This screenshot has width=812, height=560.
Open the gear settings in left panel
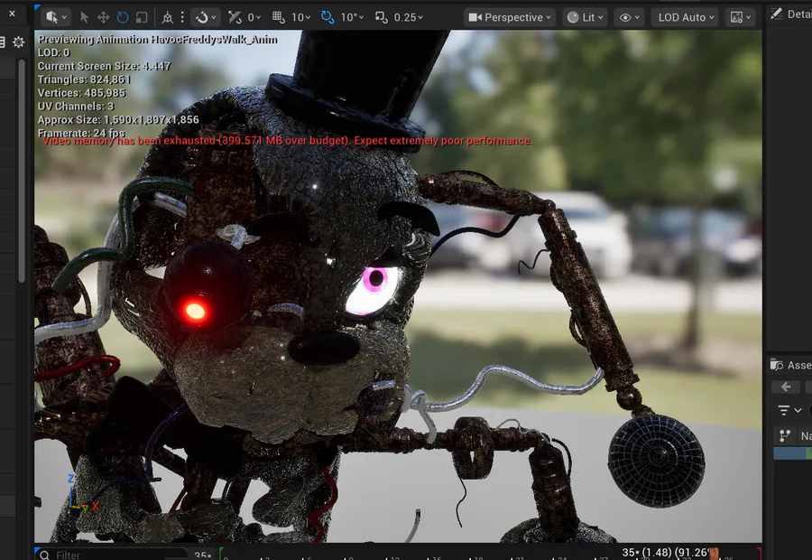click(x=19, y=42)
